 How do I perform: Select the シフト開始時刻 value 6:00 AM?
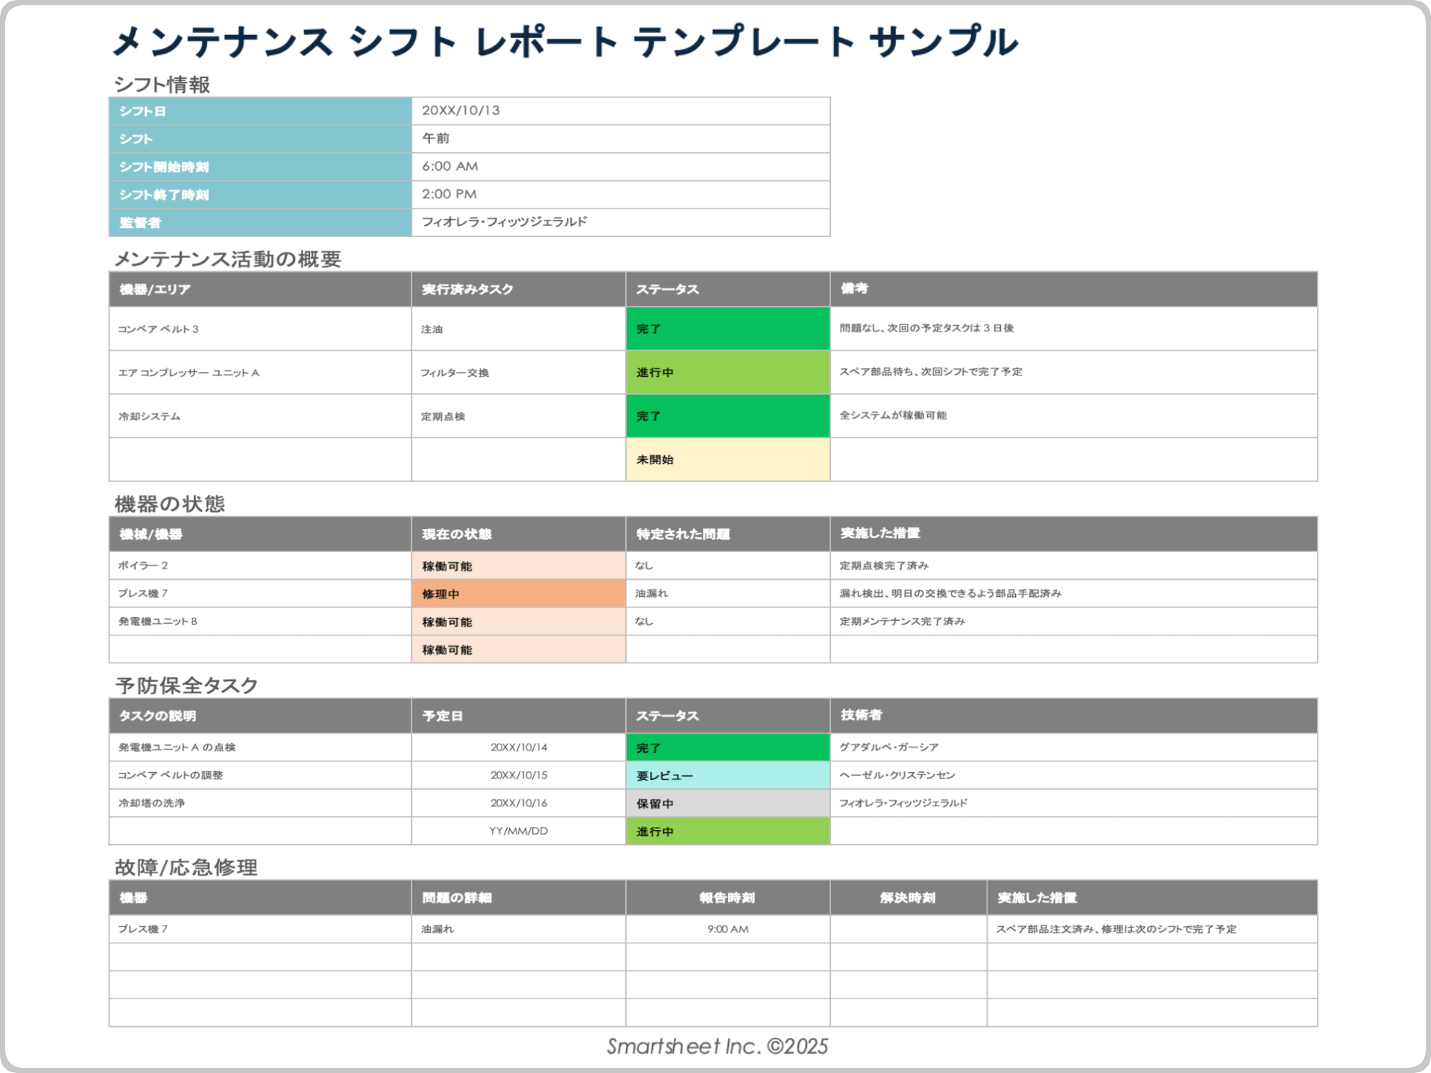[x=449, y=166]
